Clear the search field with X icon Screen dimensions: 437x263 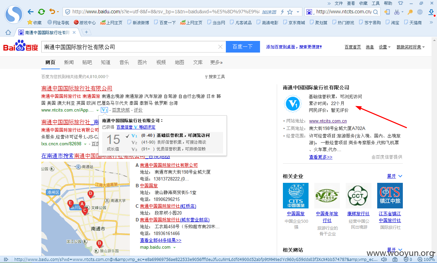pyautogui.click(x=220, y=47)
